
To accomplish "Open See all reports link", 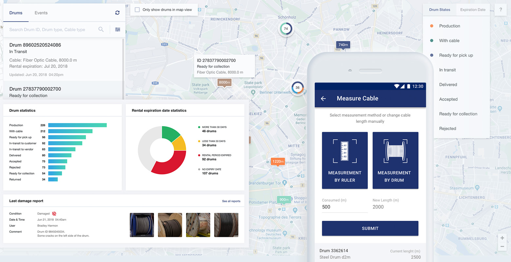I will click(x=231, y=201).
